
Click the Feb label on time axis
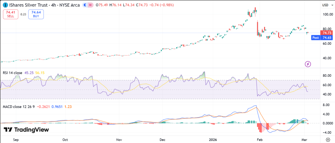click(x=260, y=139)
